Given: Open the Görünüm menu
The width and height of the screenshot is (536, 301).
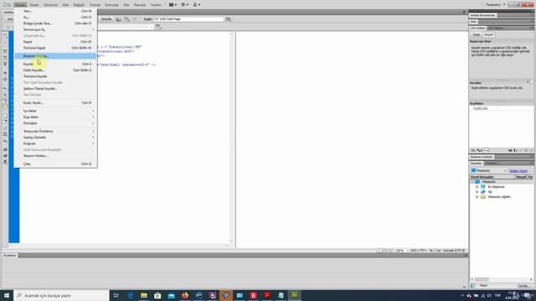Looking at the screenshot, I should (x=50, y=5).
